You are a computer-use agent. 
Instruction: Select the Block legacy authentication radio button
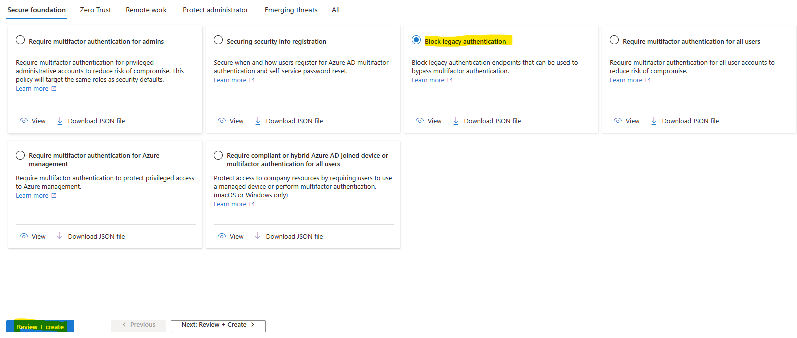pyautogui.click(x=416, y=40)
